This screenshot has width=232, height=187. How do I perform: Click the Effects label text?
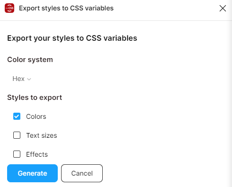click(x=37, y=154)
